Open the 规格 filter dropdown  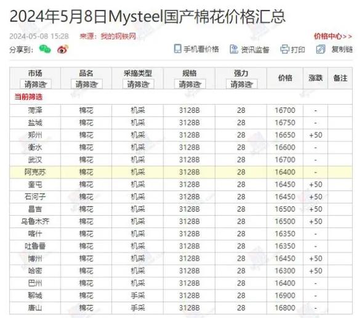pyautogui.click(x=190, y=84)
